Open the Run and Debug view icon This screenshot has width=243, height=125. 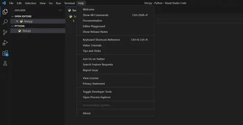[5, 43]
